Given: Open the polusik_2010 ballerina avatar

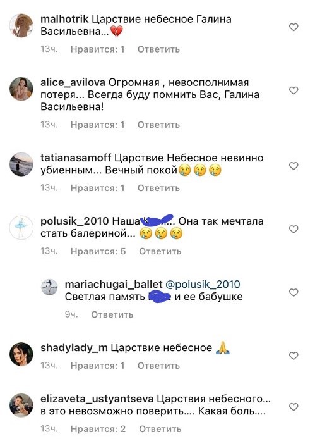Looking at the screenshot, I should pos(21,228).
